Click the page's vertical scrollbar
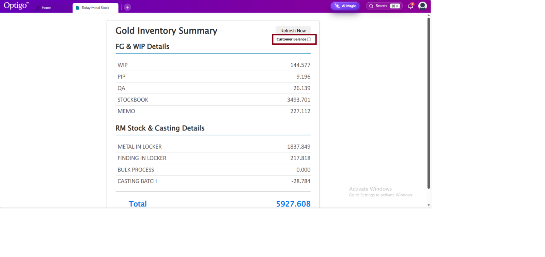The height and width of the screenshot is (257, 545). click(429, 102)
